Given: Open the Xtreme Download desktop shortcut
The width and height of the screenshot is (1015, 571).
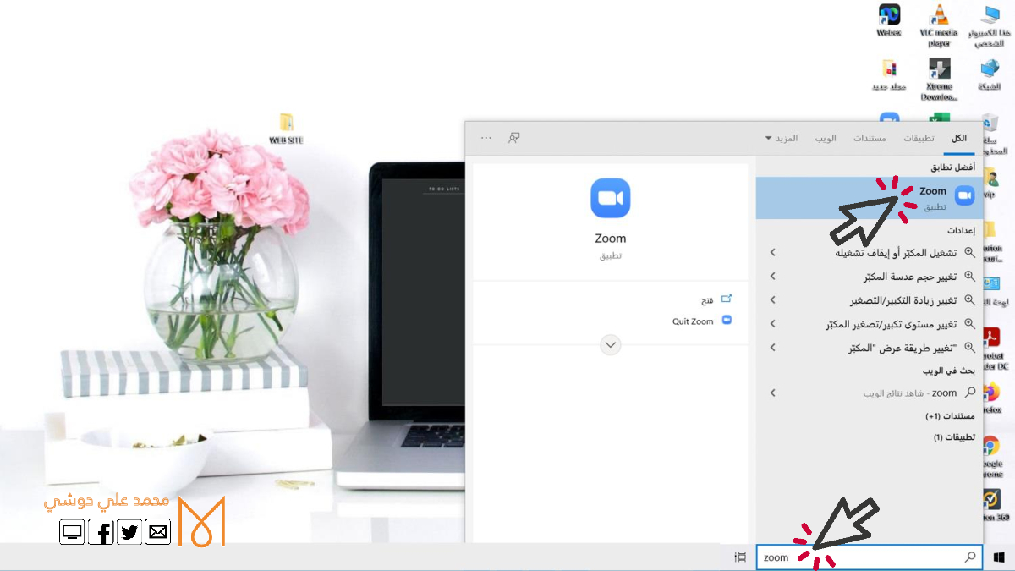Looking at the screenshot, I should click(x=939, y=78).
